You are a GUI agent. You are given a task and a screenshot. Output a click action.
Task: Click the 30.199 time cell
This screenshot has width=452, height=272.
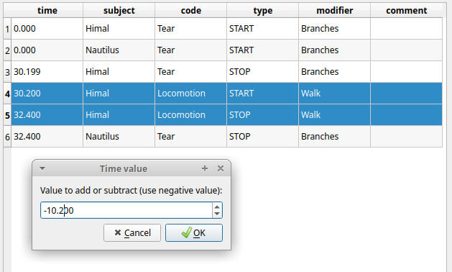coord(47,72)
